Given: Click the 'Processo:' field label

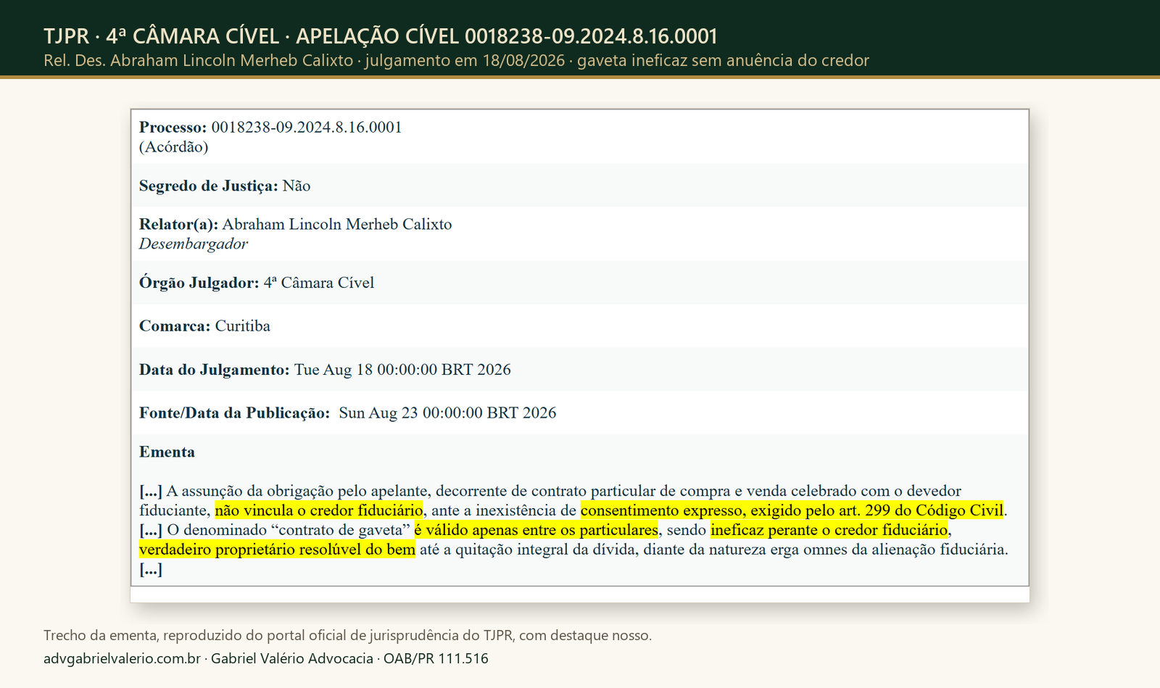Looking at the screenshot, I should coord(173,127).
